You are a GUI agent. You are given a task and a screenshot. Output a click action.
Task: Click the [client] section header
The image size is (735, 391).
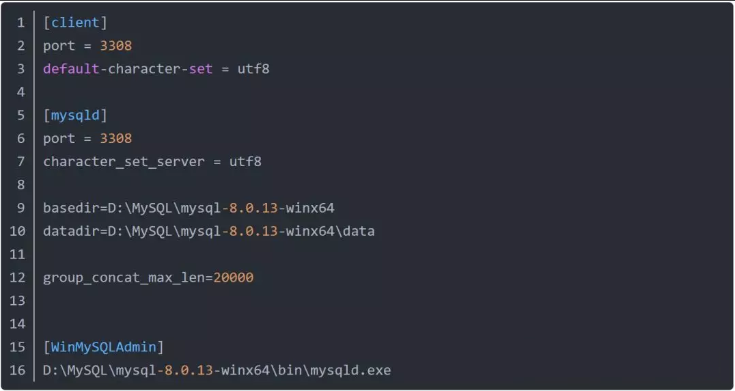pyautogui.click(x=75, y=23)
